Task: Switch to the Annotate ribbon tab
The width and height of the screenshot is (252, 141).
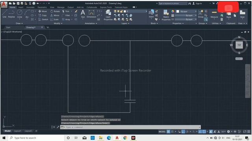Action: coord(30,7)
